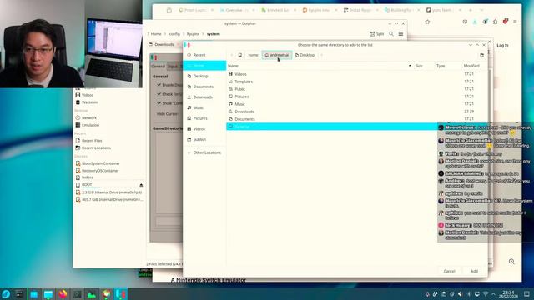Switch to General tab in Ryujinx settings

[x=158, y=67]
